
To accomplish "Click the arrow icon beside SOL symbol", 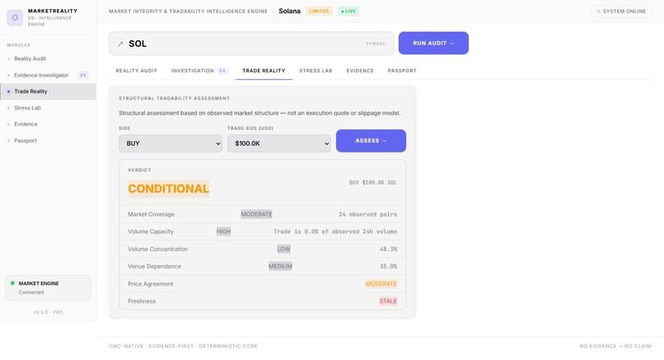I will click(x=120, y=44).
